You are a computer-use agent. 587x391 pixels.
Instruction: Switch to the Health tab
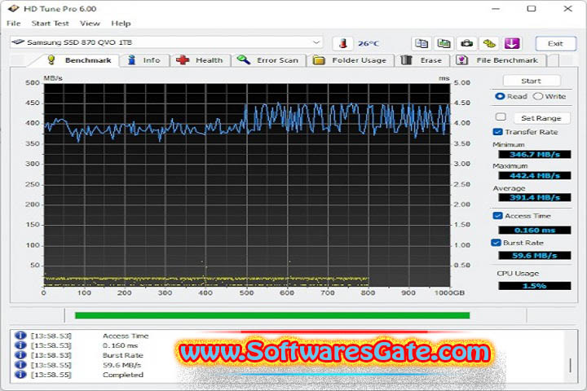pyautogui.click(x=201, y=60)
